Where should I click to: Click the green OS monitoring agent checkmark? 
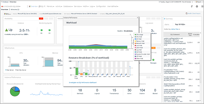pyautogui.click(x=50, y=30)
